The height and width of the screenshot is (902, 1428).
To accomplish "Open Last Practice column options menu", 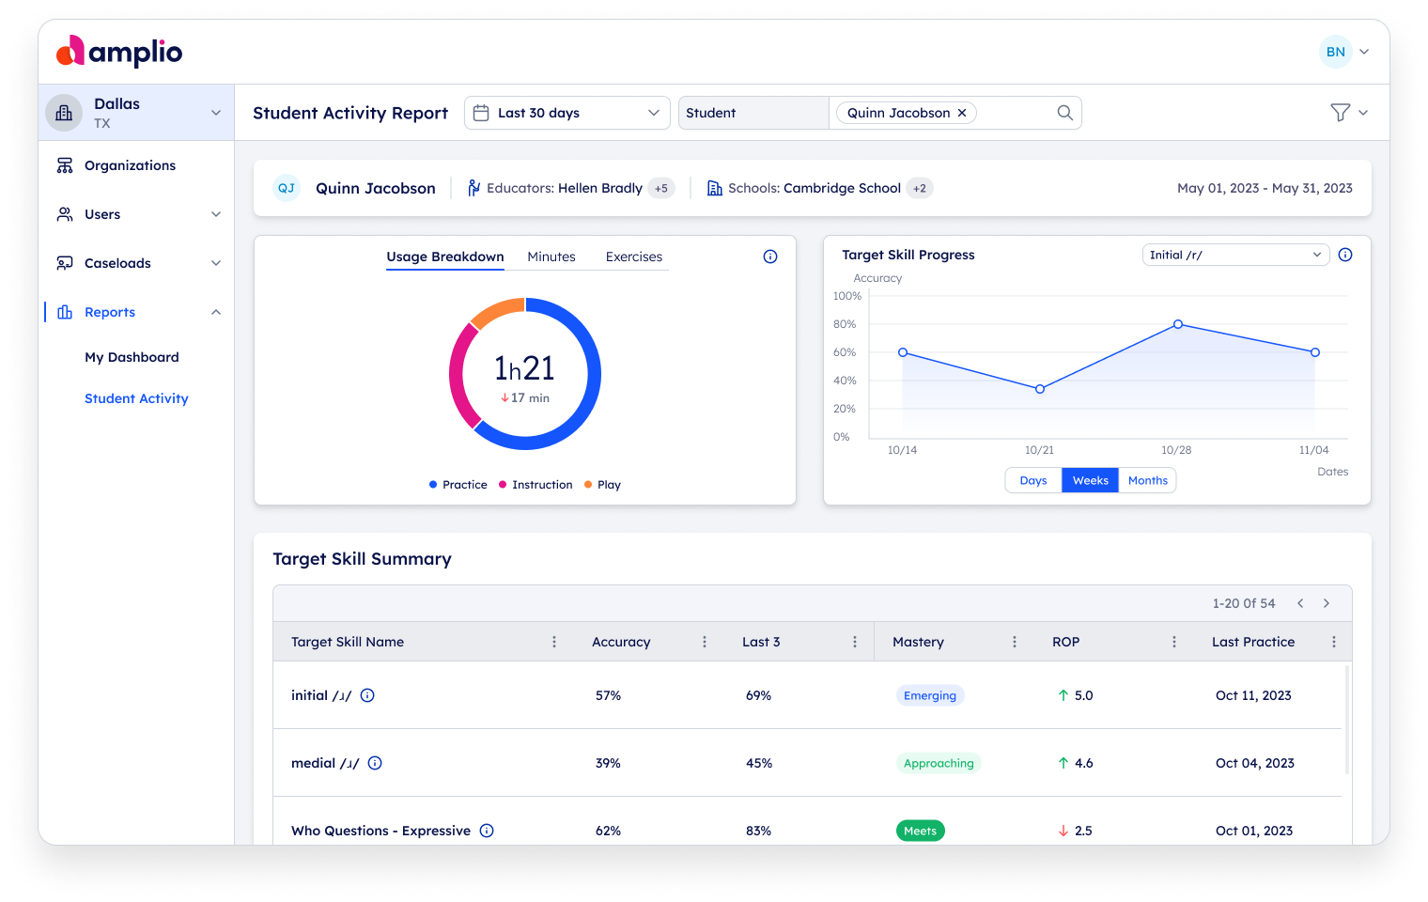I will [1334, 642].
